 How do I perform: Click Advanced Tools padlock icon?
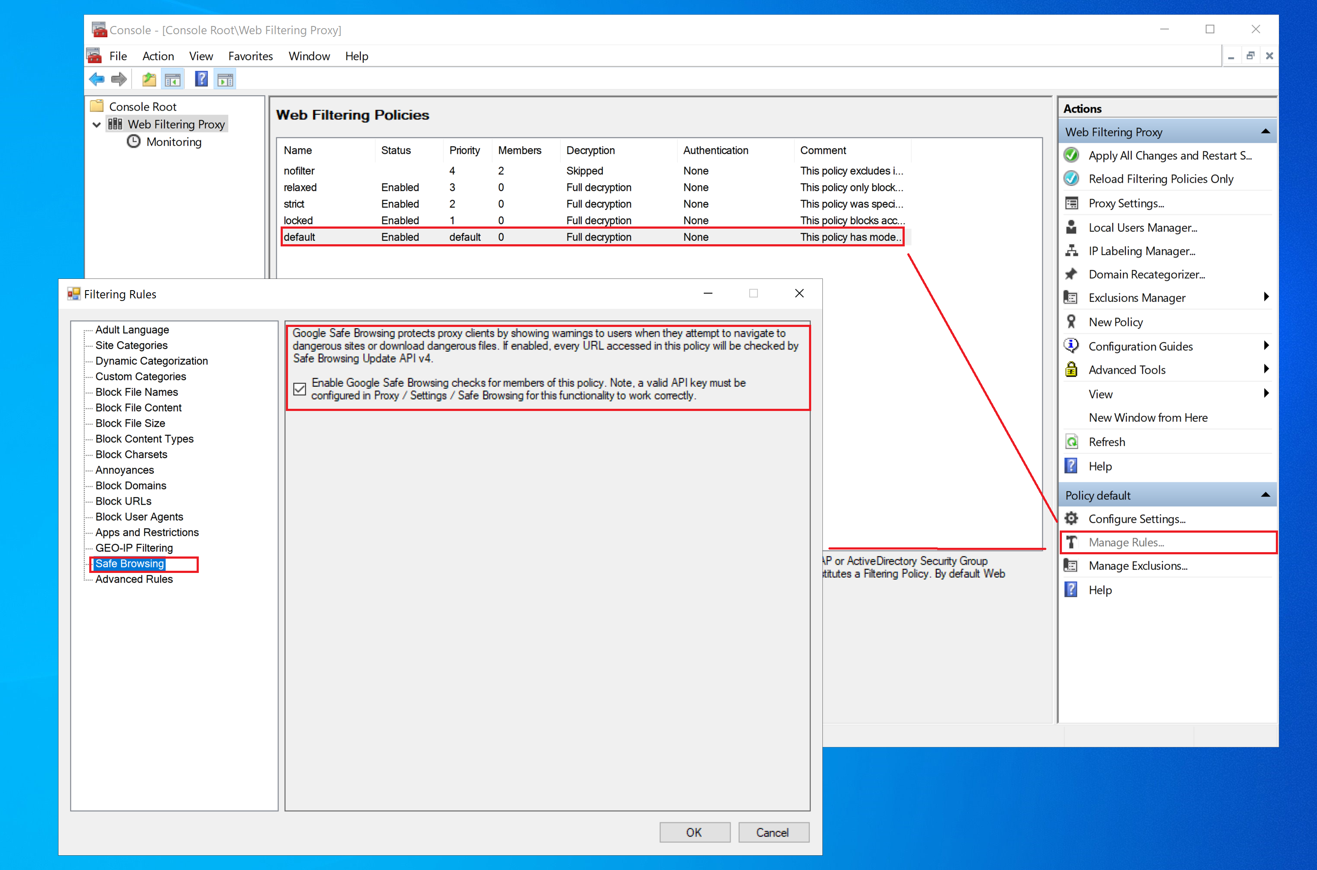[x=1071, y=369]
